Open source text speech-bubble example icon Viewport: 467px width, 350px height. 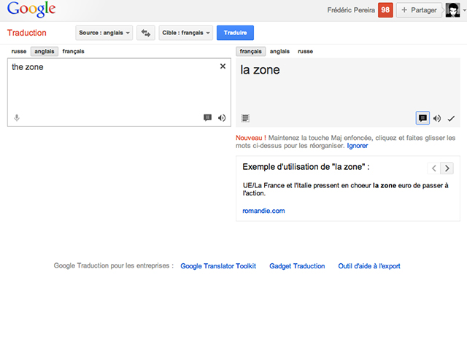coord(207,118)
